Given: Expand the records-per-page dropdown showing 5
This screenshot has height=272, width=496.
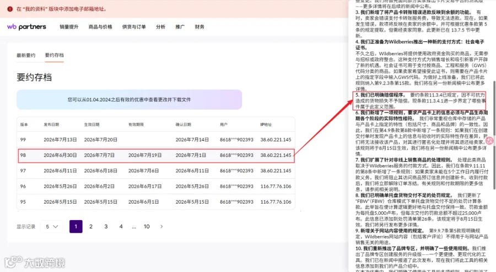Looking at the screenshot, I should click(52, 227).
